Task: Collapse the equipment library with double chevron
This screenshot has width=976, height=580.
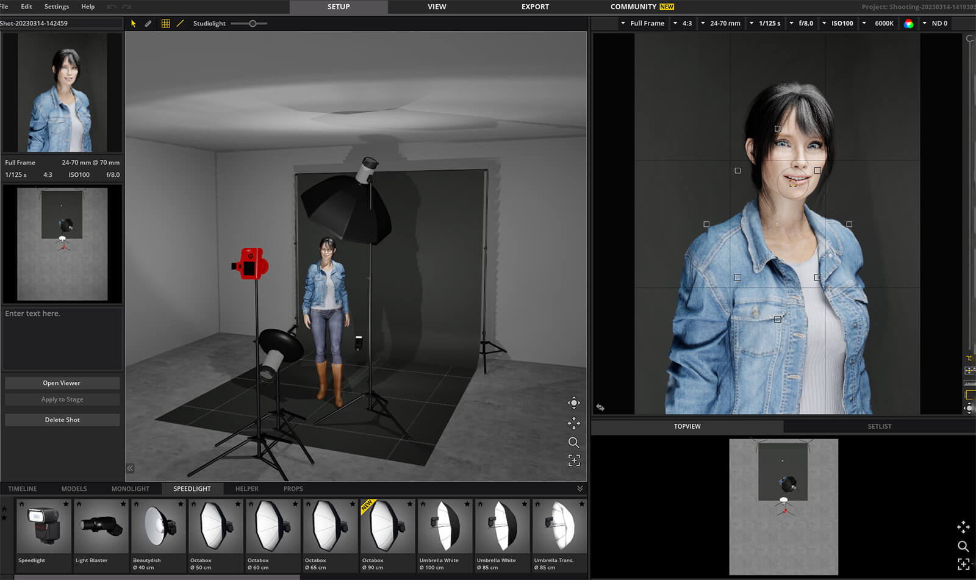Action: 579,489
